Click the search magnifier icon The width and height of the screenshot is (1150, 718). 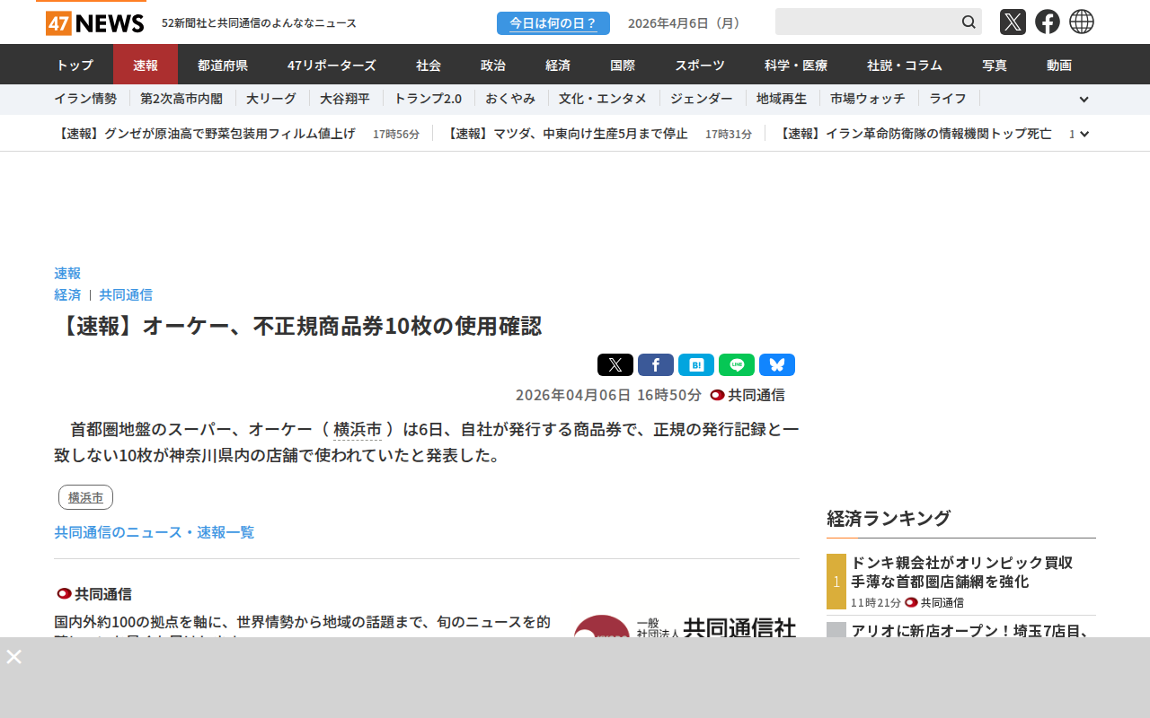[x=969, y=22]
